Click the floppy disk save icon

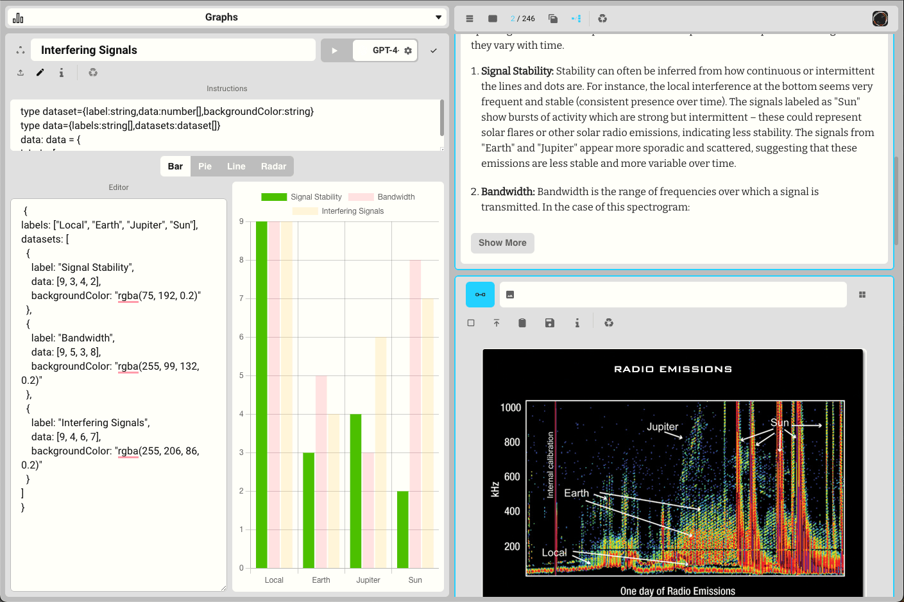[550, 323]
